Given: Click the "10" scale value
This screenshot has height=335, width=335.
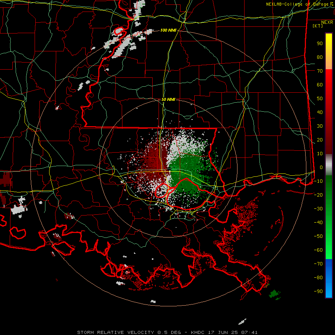Looking at the screenshot, I should point(320,154).
